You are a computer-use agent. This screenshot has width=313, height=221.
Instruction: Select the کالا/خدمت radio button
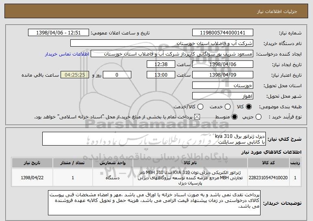click(x=200, y=107)
